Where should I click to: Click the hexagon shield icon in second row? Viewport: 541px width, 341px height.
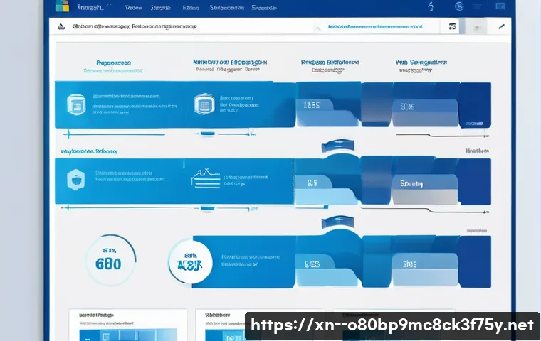coord(75,178)
